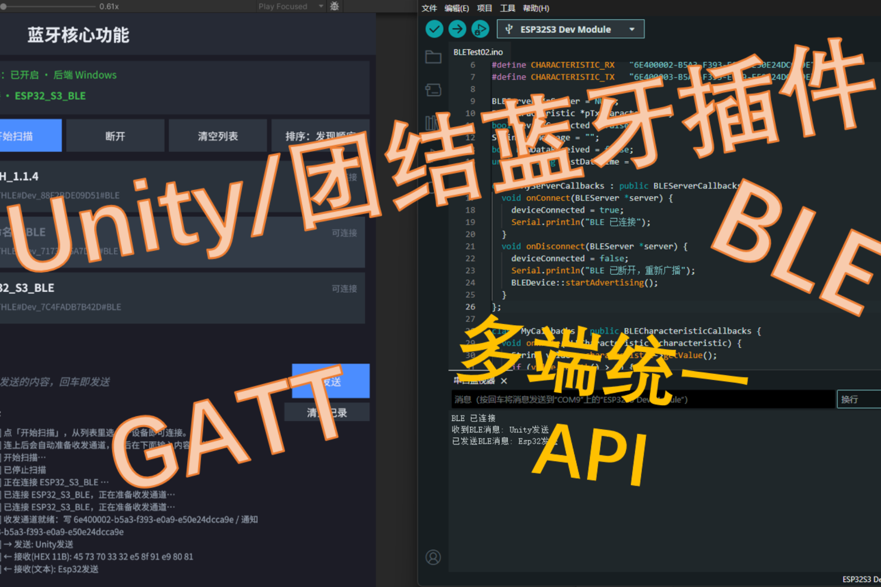881x587 pixels.
Task: Click the 断开 disconnect button
Action: (x=115, y=136)
